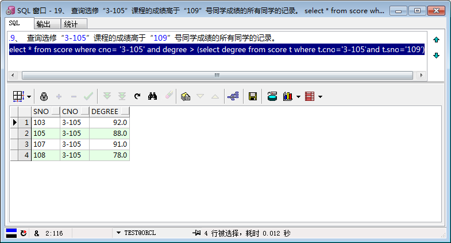Viewport: 451px width, 243px height.
Task: Click the degree cell 78.0
Action: tap(110, 155)
